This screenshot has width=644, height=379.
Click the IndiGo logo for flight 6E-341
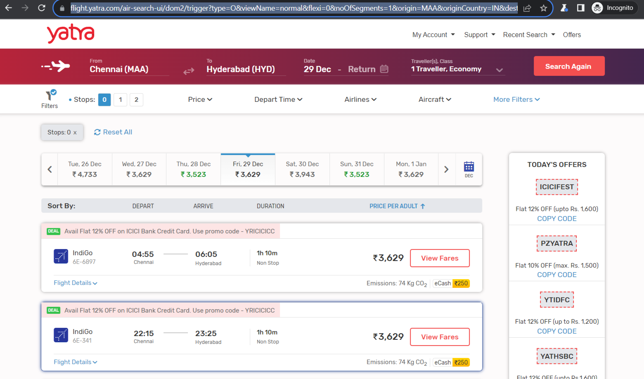tap(61, 335)
